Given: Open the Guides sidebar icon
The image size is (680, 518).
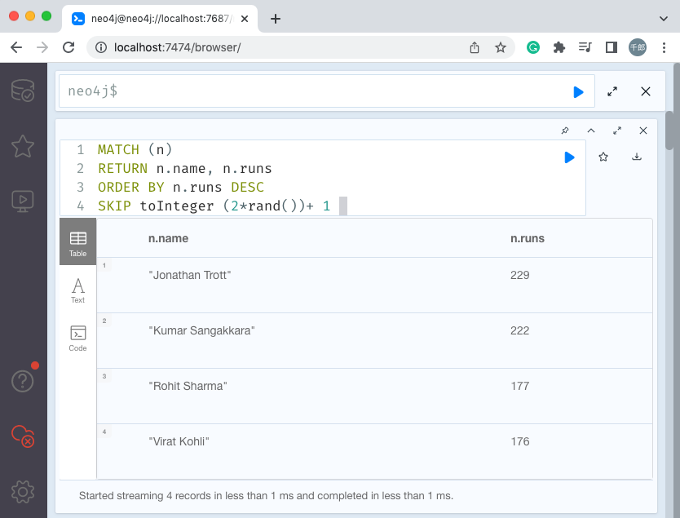Looking at the screenshot, I should click(23, 201).
